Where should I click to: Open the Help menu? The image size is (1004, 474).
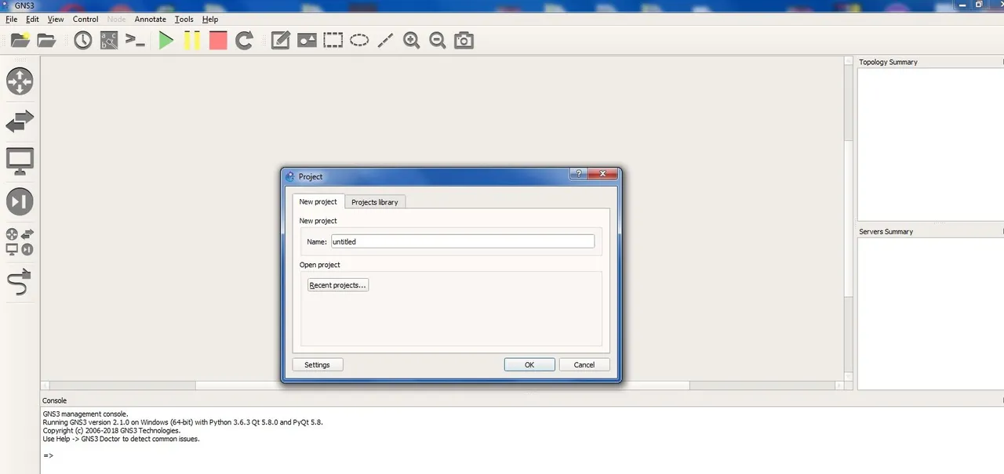210,19
